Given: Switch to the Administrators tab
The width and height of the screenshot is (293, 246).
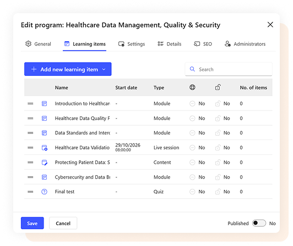Looking at the screenshot, I should (x=245, y=44).
